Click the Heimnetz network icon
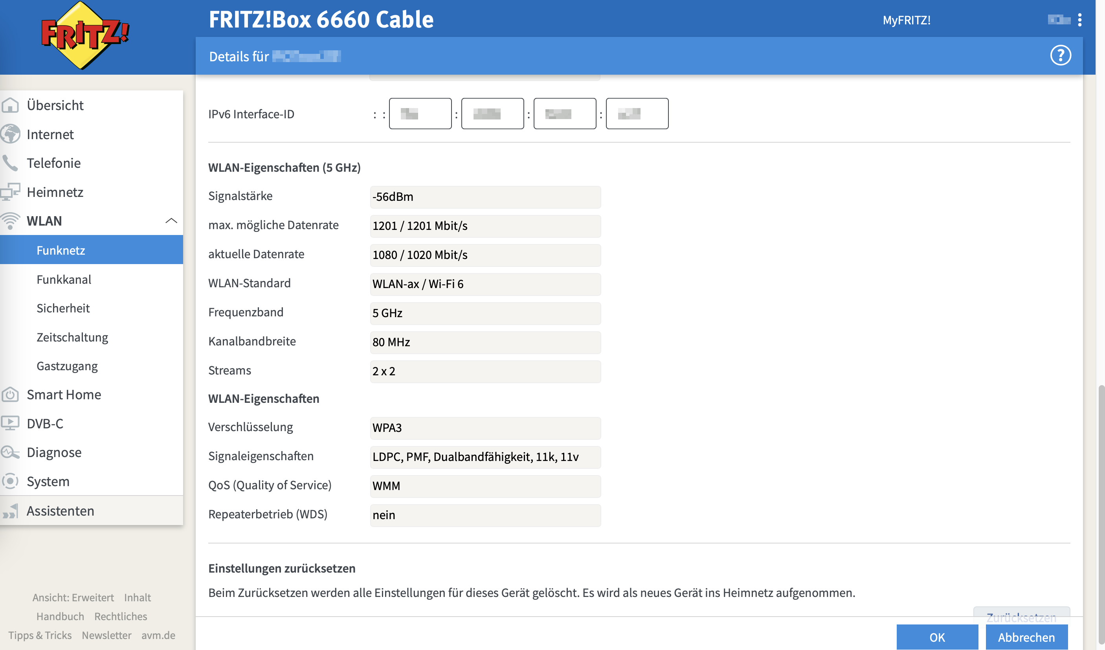Viewport: 1105px width, 650px height. click(x=10, y=192)
